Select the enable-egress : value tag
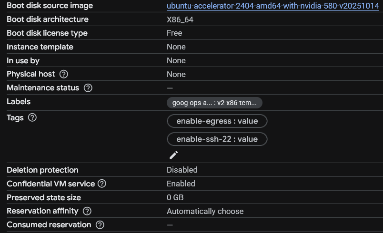Screen dimensions: 383x233 [217, 121]
